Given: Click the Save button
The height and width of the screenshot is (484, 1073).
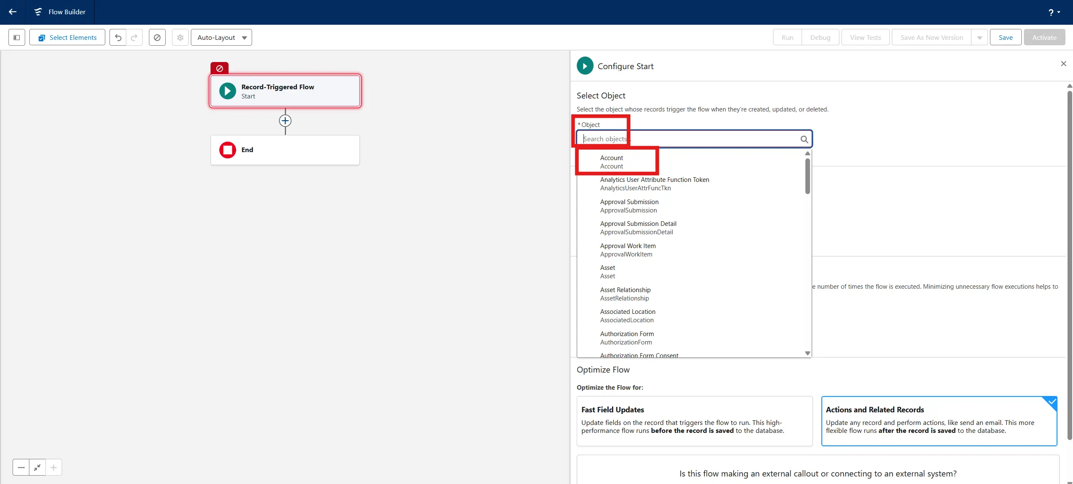Looking at the screenshot, I should 1005,37.
